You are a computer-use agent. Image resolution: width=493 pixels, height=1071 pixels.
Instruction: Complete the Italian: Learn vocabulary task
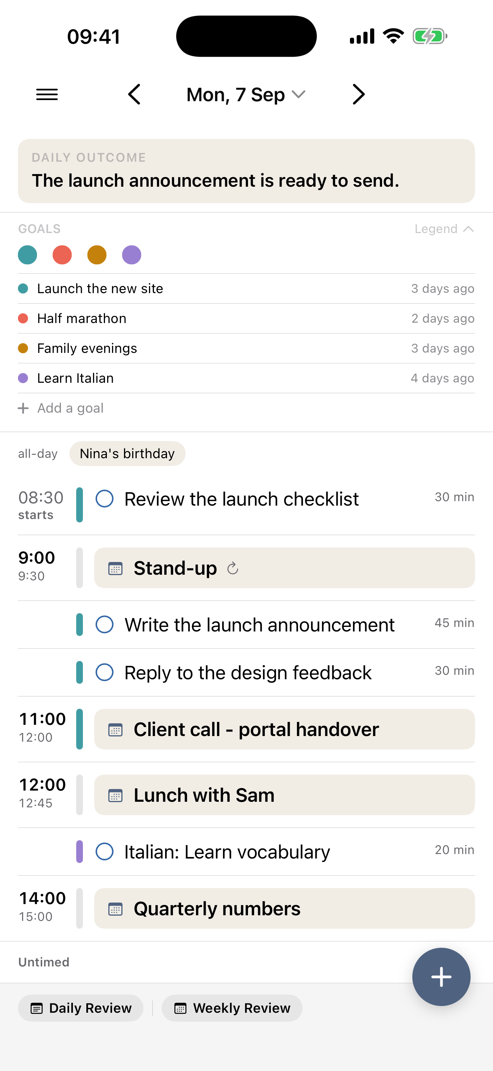coord(104,851)
